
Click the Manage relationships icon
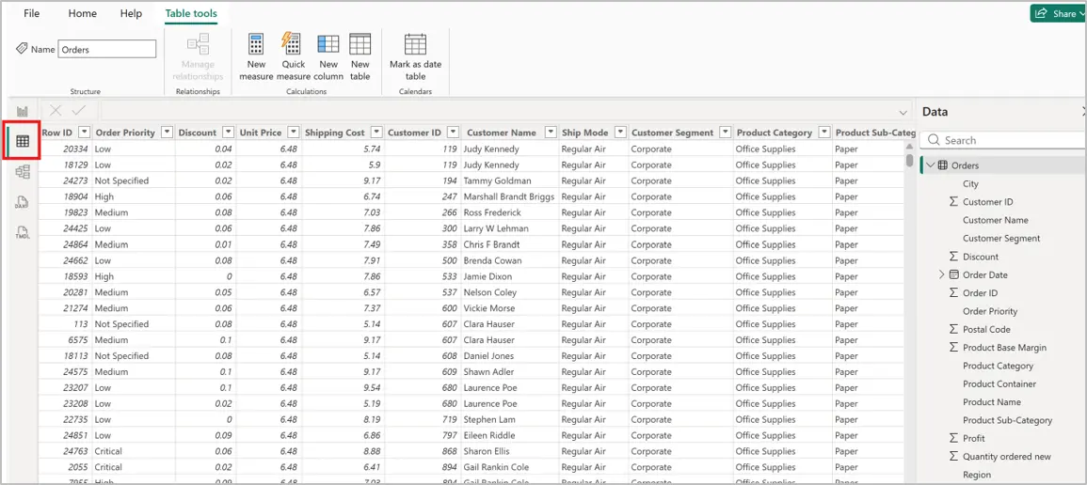199,43
